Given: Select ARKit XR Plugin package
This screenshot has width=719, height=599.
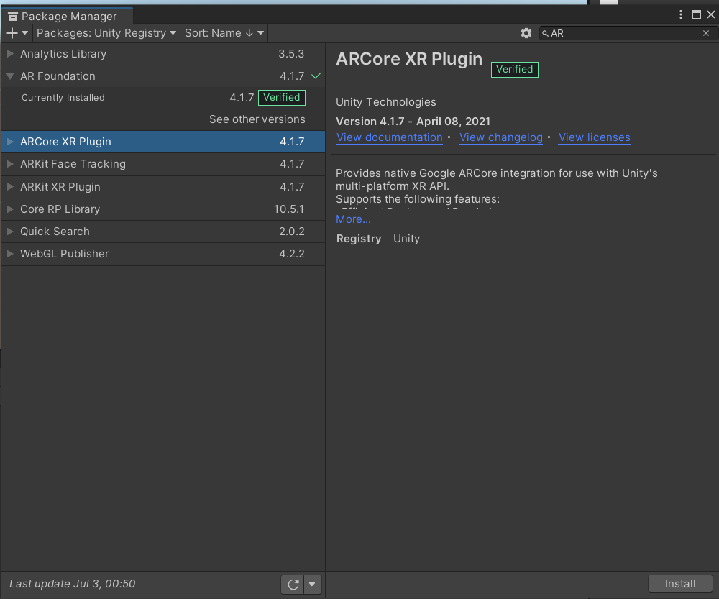Looking at the screenshot, I should tap(163, 187).
